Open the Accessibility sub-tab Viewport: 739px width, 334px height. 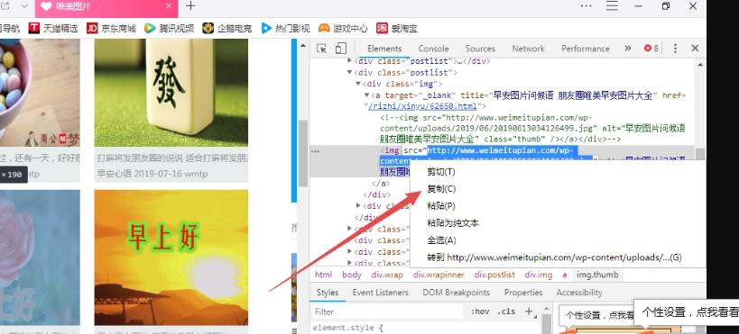pyautogui.click(x=579, y=292)
